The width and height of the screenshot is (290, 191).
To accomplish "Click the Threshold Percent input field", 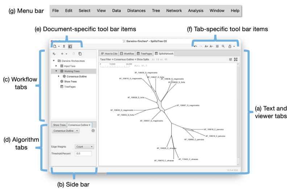I will (x=83, y=153).
